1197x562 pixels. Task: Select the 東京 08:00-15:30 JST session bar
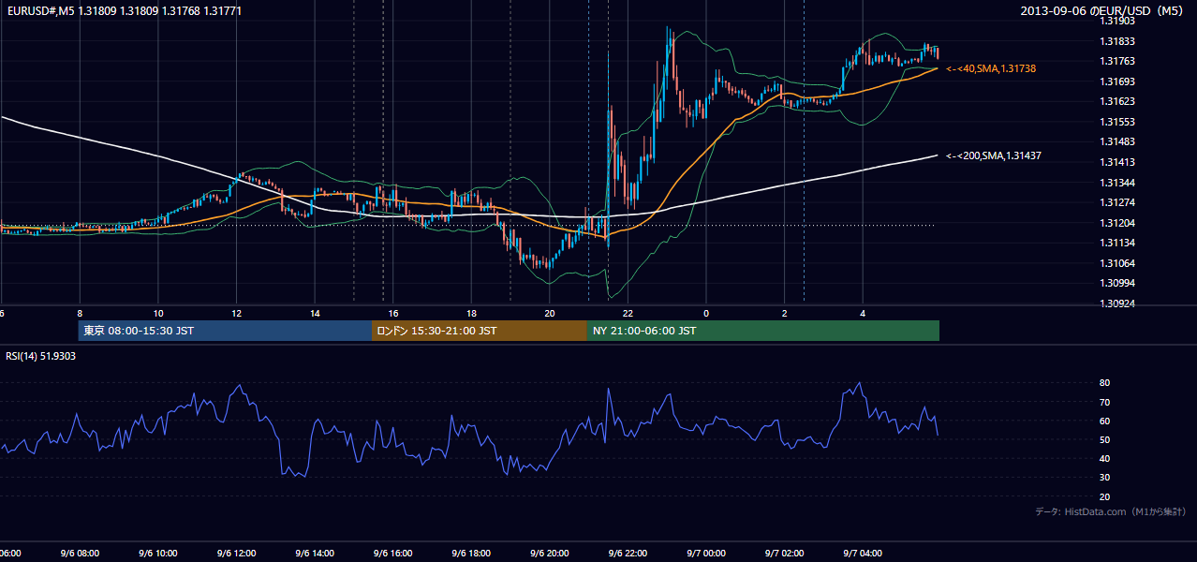[x=225, y=331]
